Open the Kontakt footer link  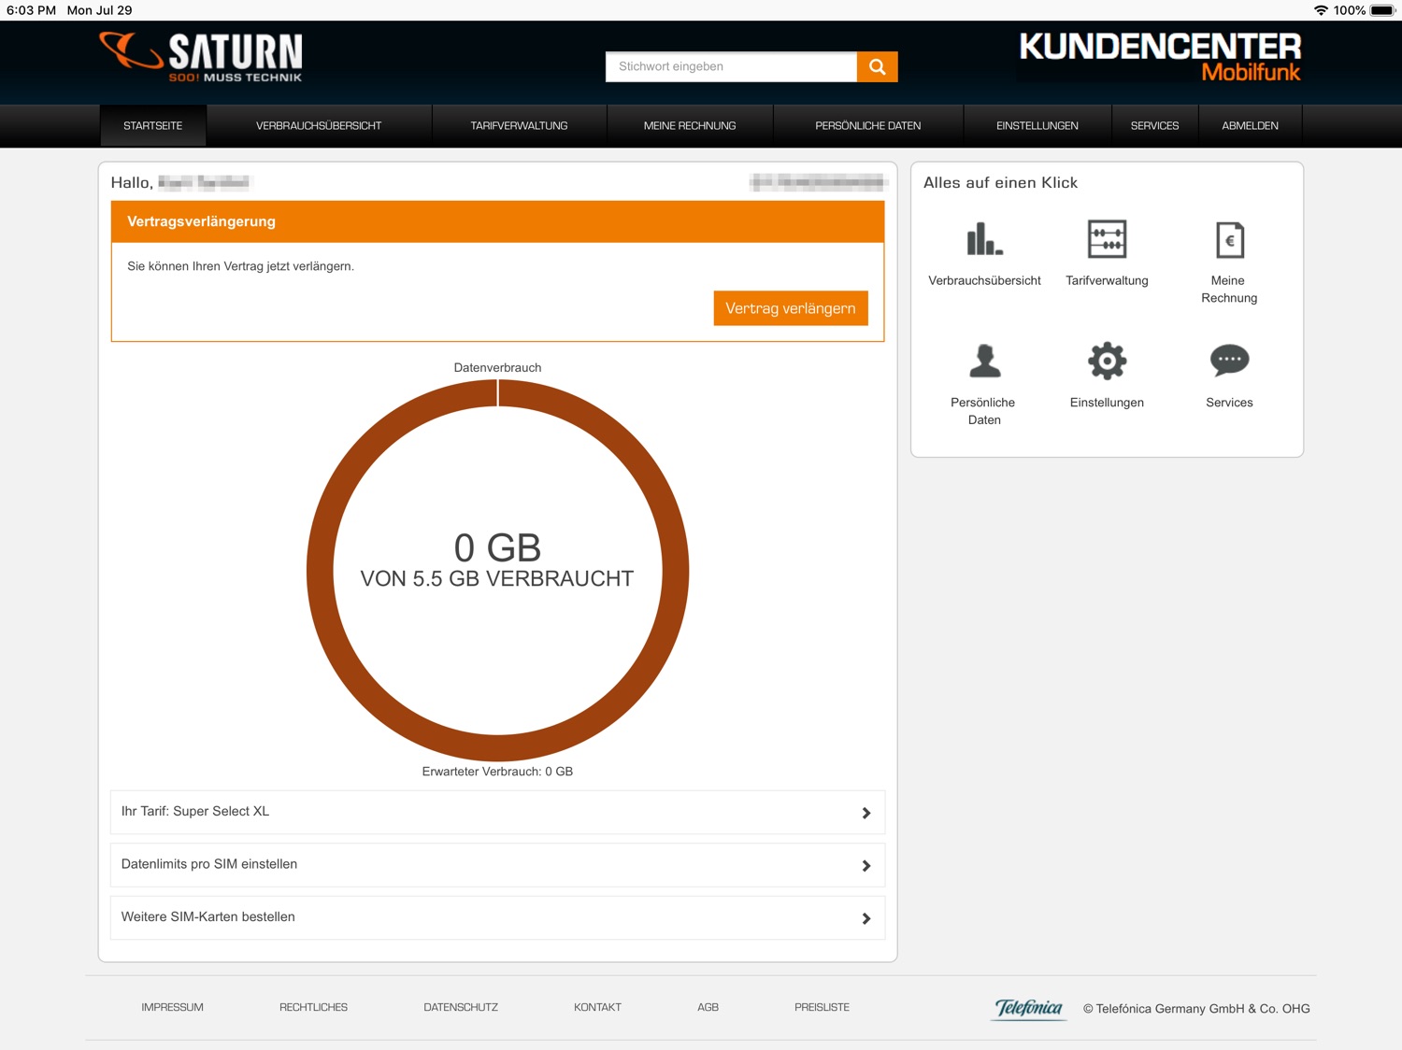tap(597, 1007)
